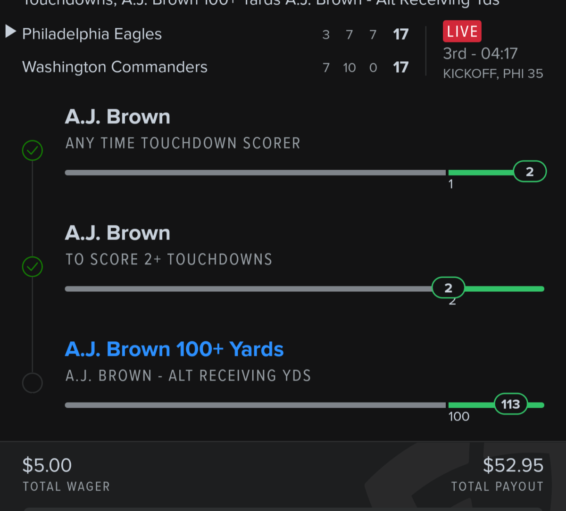
Task: Select the Philadelphia Eagles team name
Action: pos(92,34)
